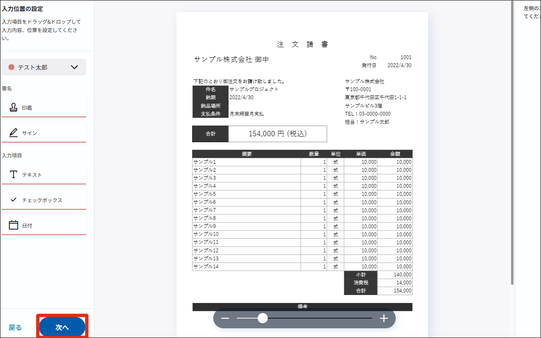Select the 印鑑 label in signature items
The image size is (541, 338).
(x=27, y=108)
